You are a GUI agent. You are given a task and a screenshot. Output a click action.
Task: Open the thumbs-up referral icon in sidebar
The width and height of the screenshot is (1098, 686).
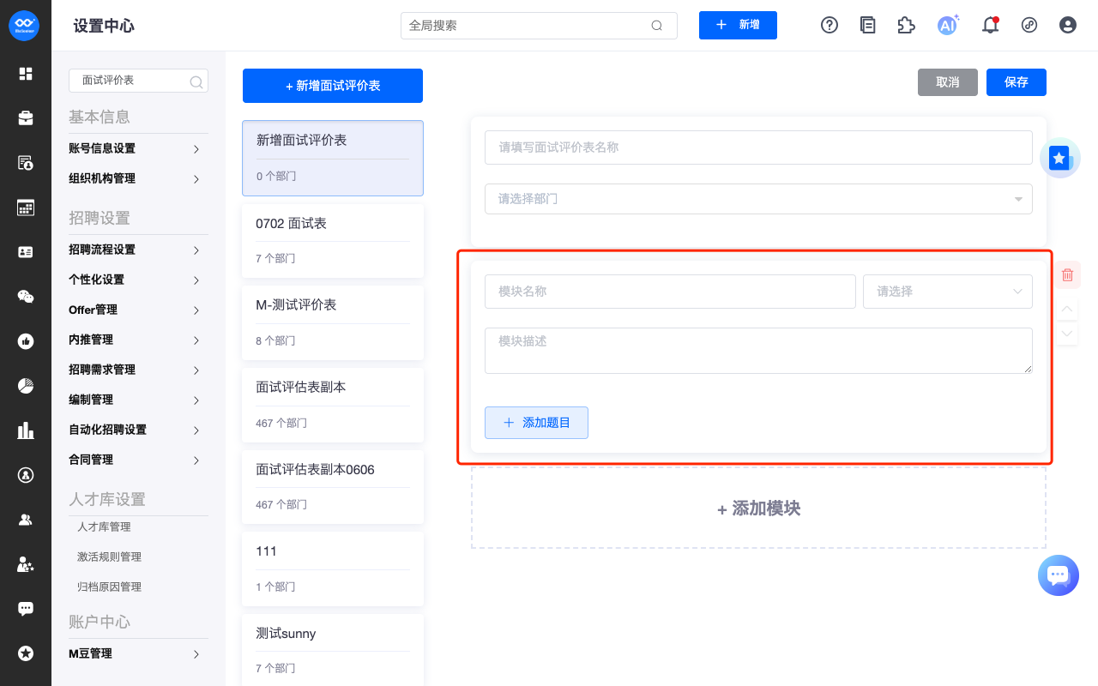tap(26, 341)
